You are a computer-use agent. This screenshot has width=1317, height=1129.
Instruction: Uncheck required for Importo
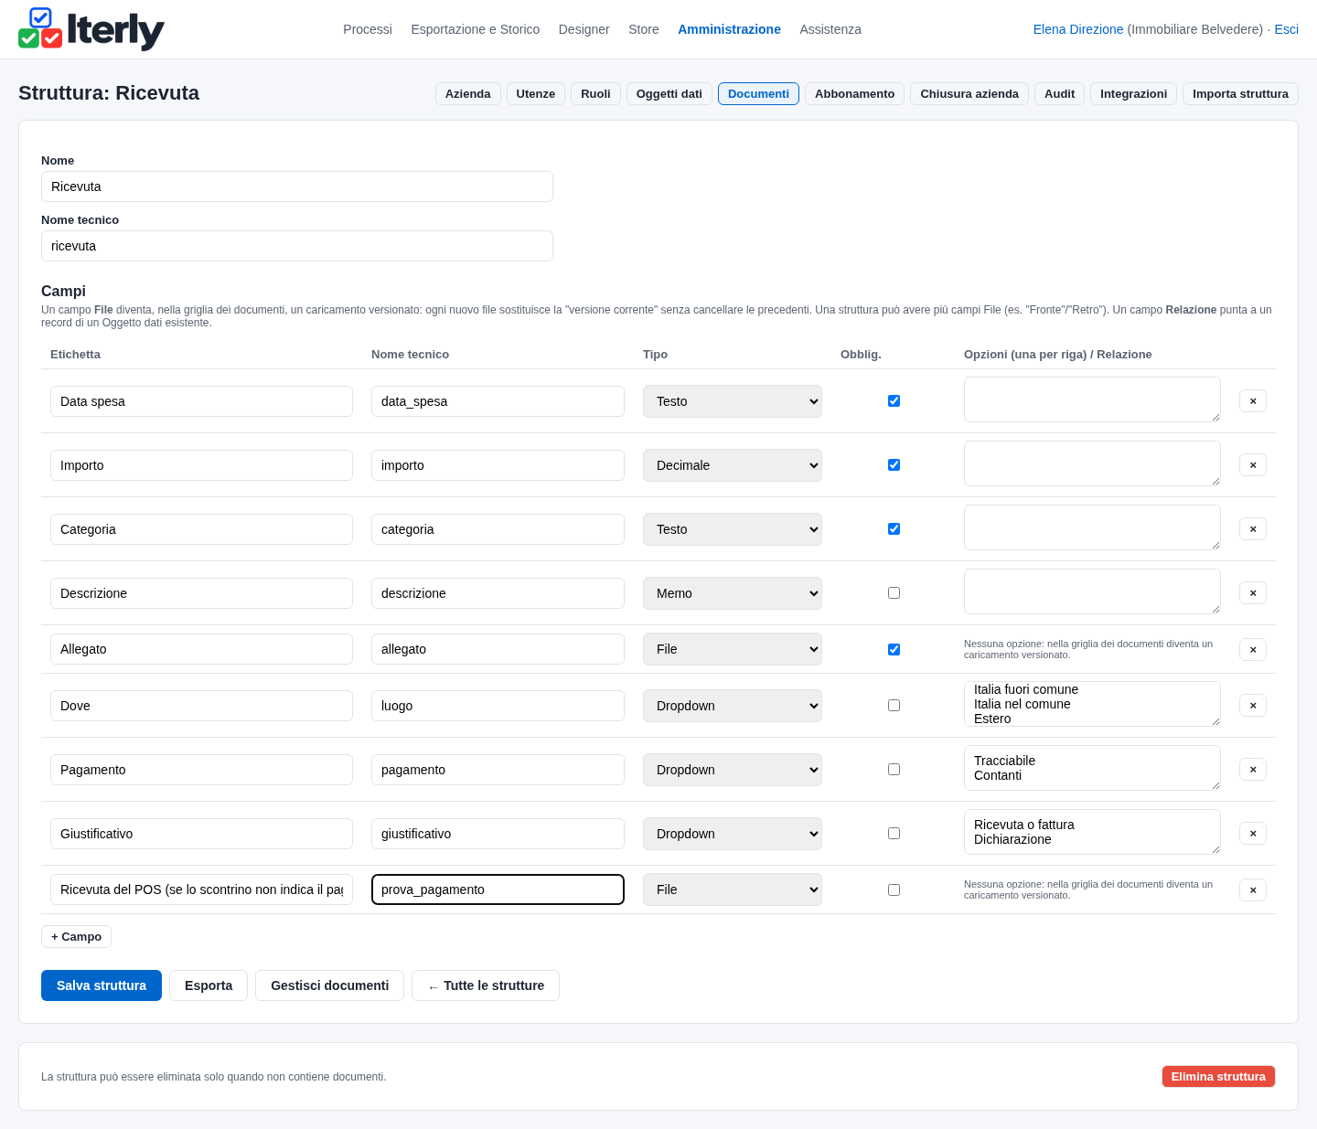coord(894,464)
